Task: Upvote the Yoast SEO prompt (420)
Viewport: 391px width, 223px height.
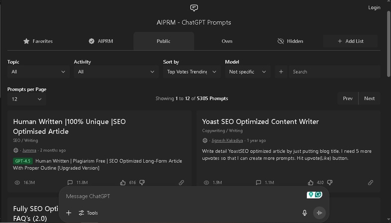Action: (310, 182)
